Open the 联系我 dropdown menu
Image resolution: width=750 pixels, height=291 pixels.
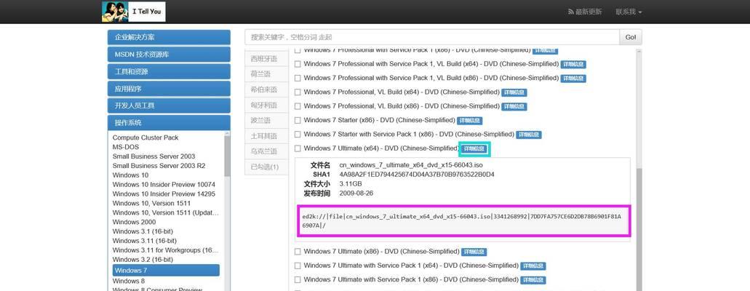pos(629,12)
